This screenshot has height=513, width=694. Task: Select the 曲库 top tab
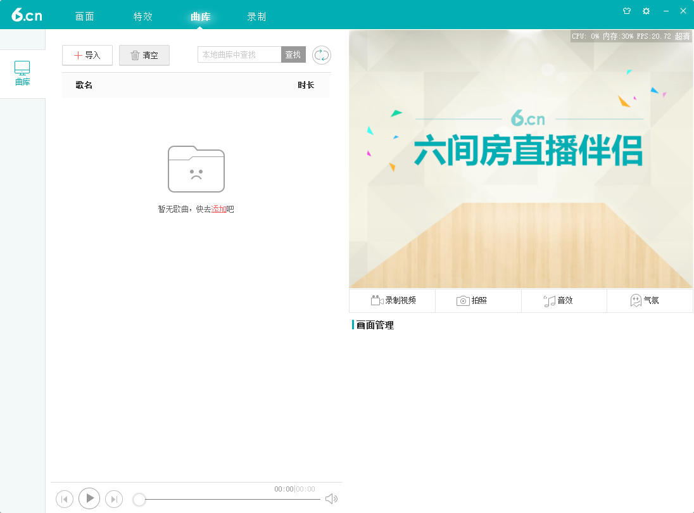[200, 16]
